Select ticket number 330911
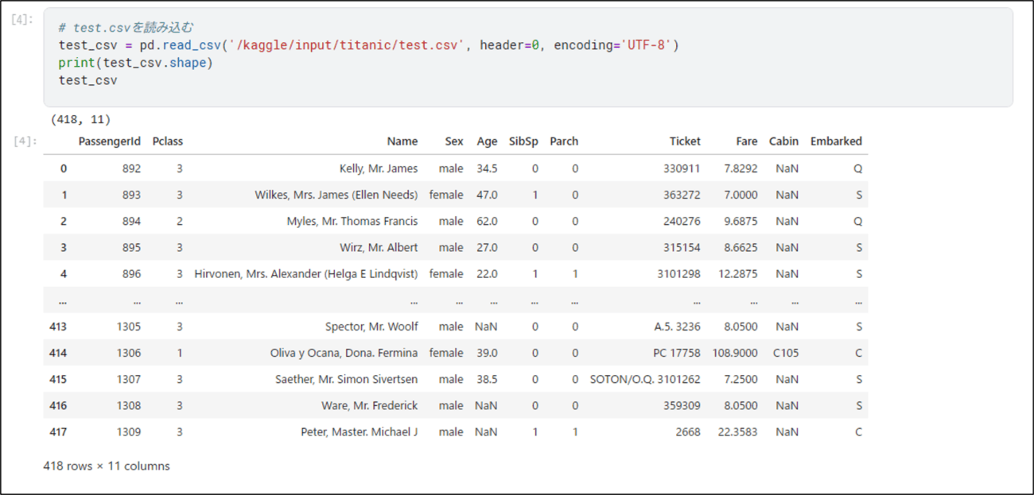The width and height of the screenshot is (1034, 495). pos(682,168)
